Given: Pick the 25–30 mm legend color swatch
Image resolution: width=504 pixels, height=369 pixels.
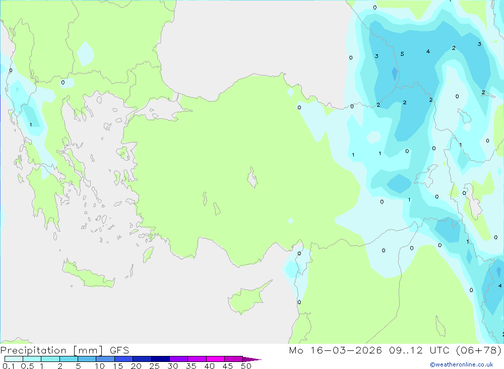Looking at the screenshot, I should [x=160, y=359].
